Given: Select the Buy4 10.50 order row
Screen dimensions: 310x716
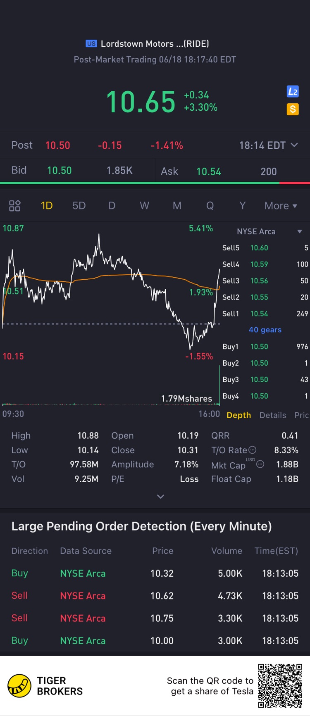Looking at the screenshot, I should (x=265, y=396).
